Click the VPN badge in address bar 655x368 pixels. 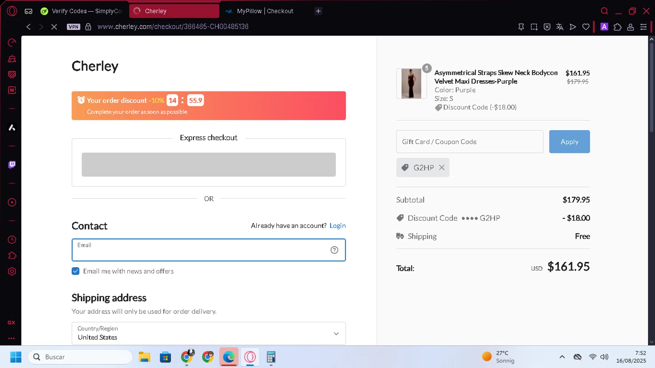coord(73,27)
